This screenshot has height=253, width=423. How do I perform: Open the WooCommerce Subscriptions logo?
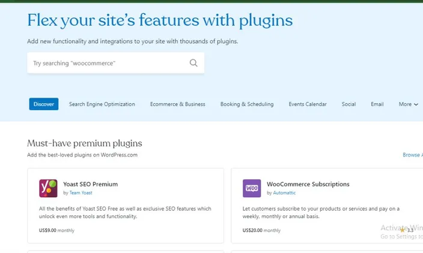[x=252, y=188]
